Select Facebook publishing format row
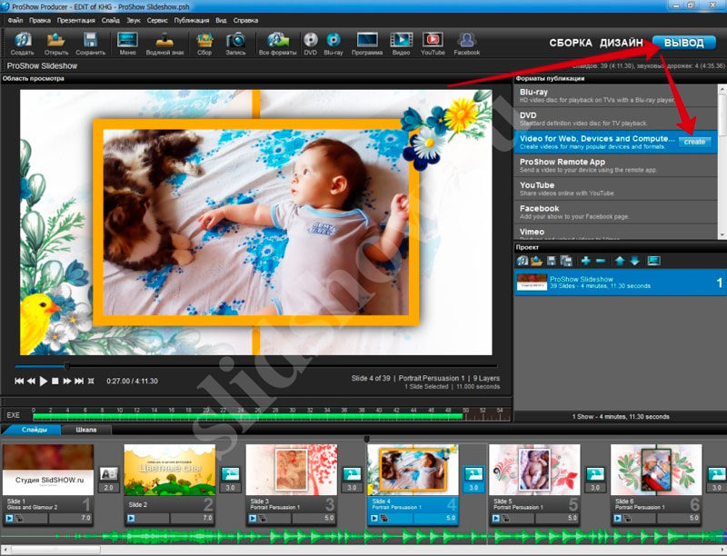The image size is (727, 556). click(616, 213)
